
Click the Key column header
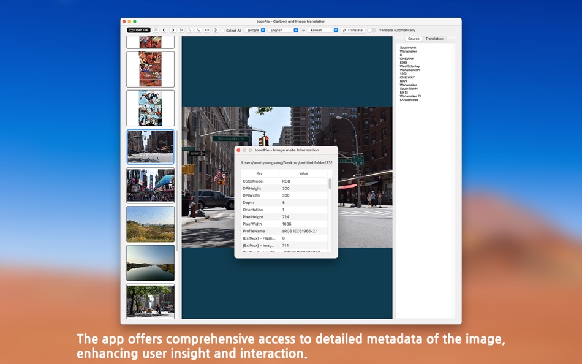(260, 173)
